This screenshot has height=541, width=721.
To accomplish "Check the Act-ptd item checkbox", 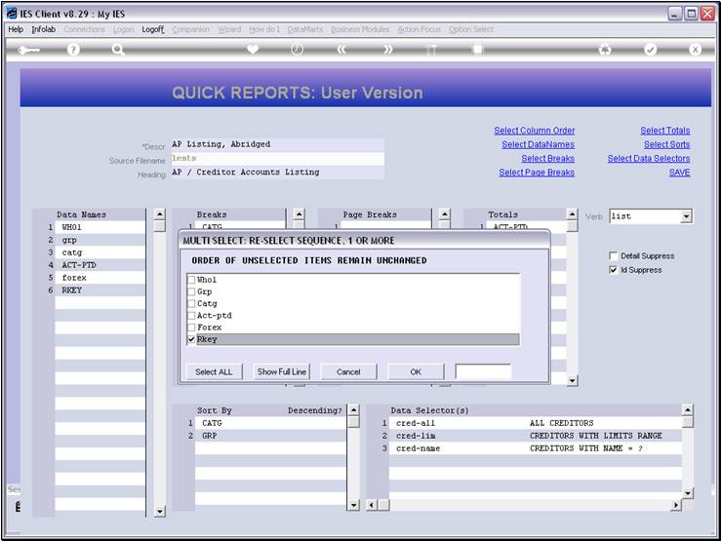I will 191,316.
